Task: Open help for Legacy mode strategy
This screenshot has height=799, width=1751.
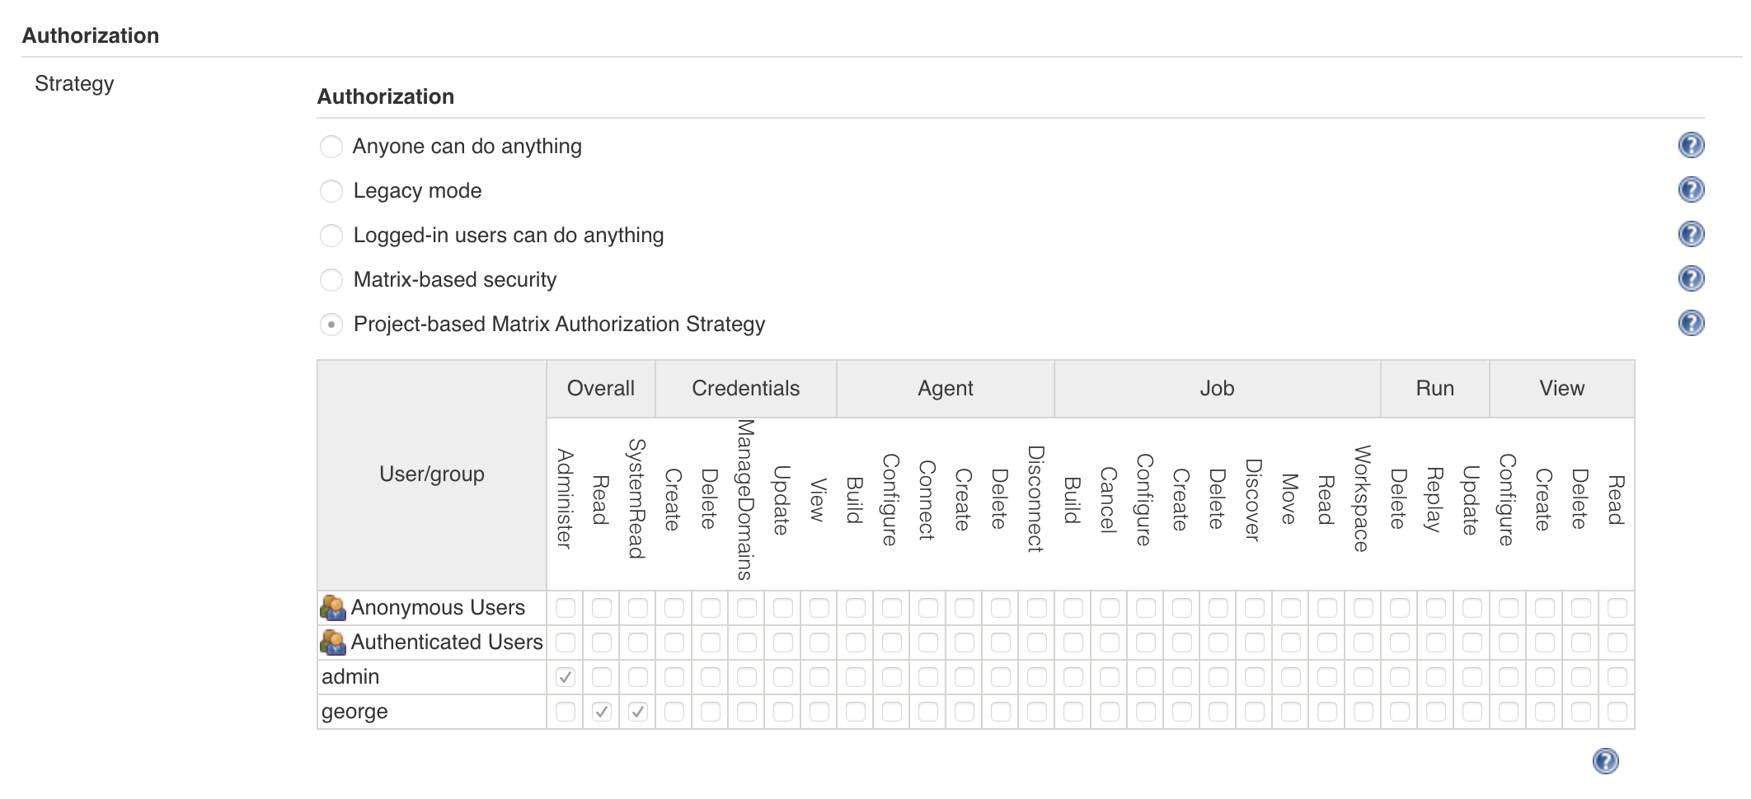Action: [1691, 189]
